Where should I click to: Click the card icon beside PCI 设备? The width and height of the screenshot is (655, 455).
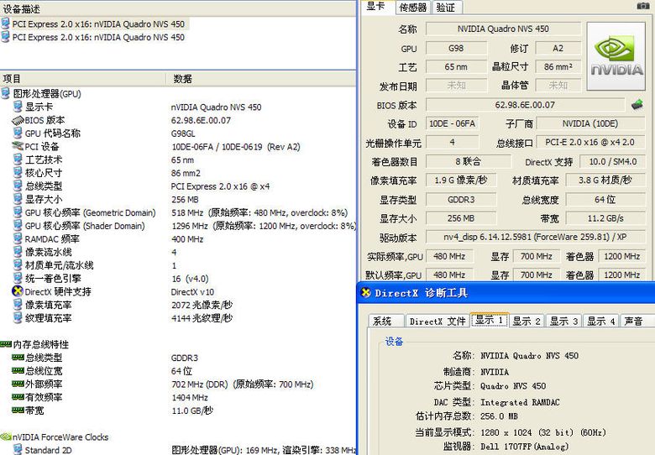(x=18, y=146)
